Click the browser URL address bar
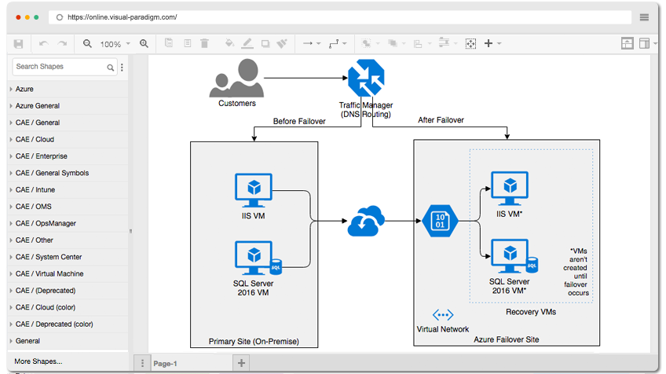666x374 pixels. pos(340,17)
